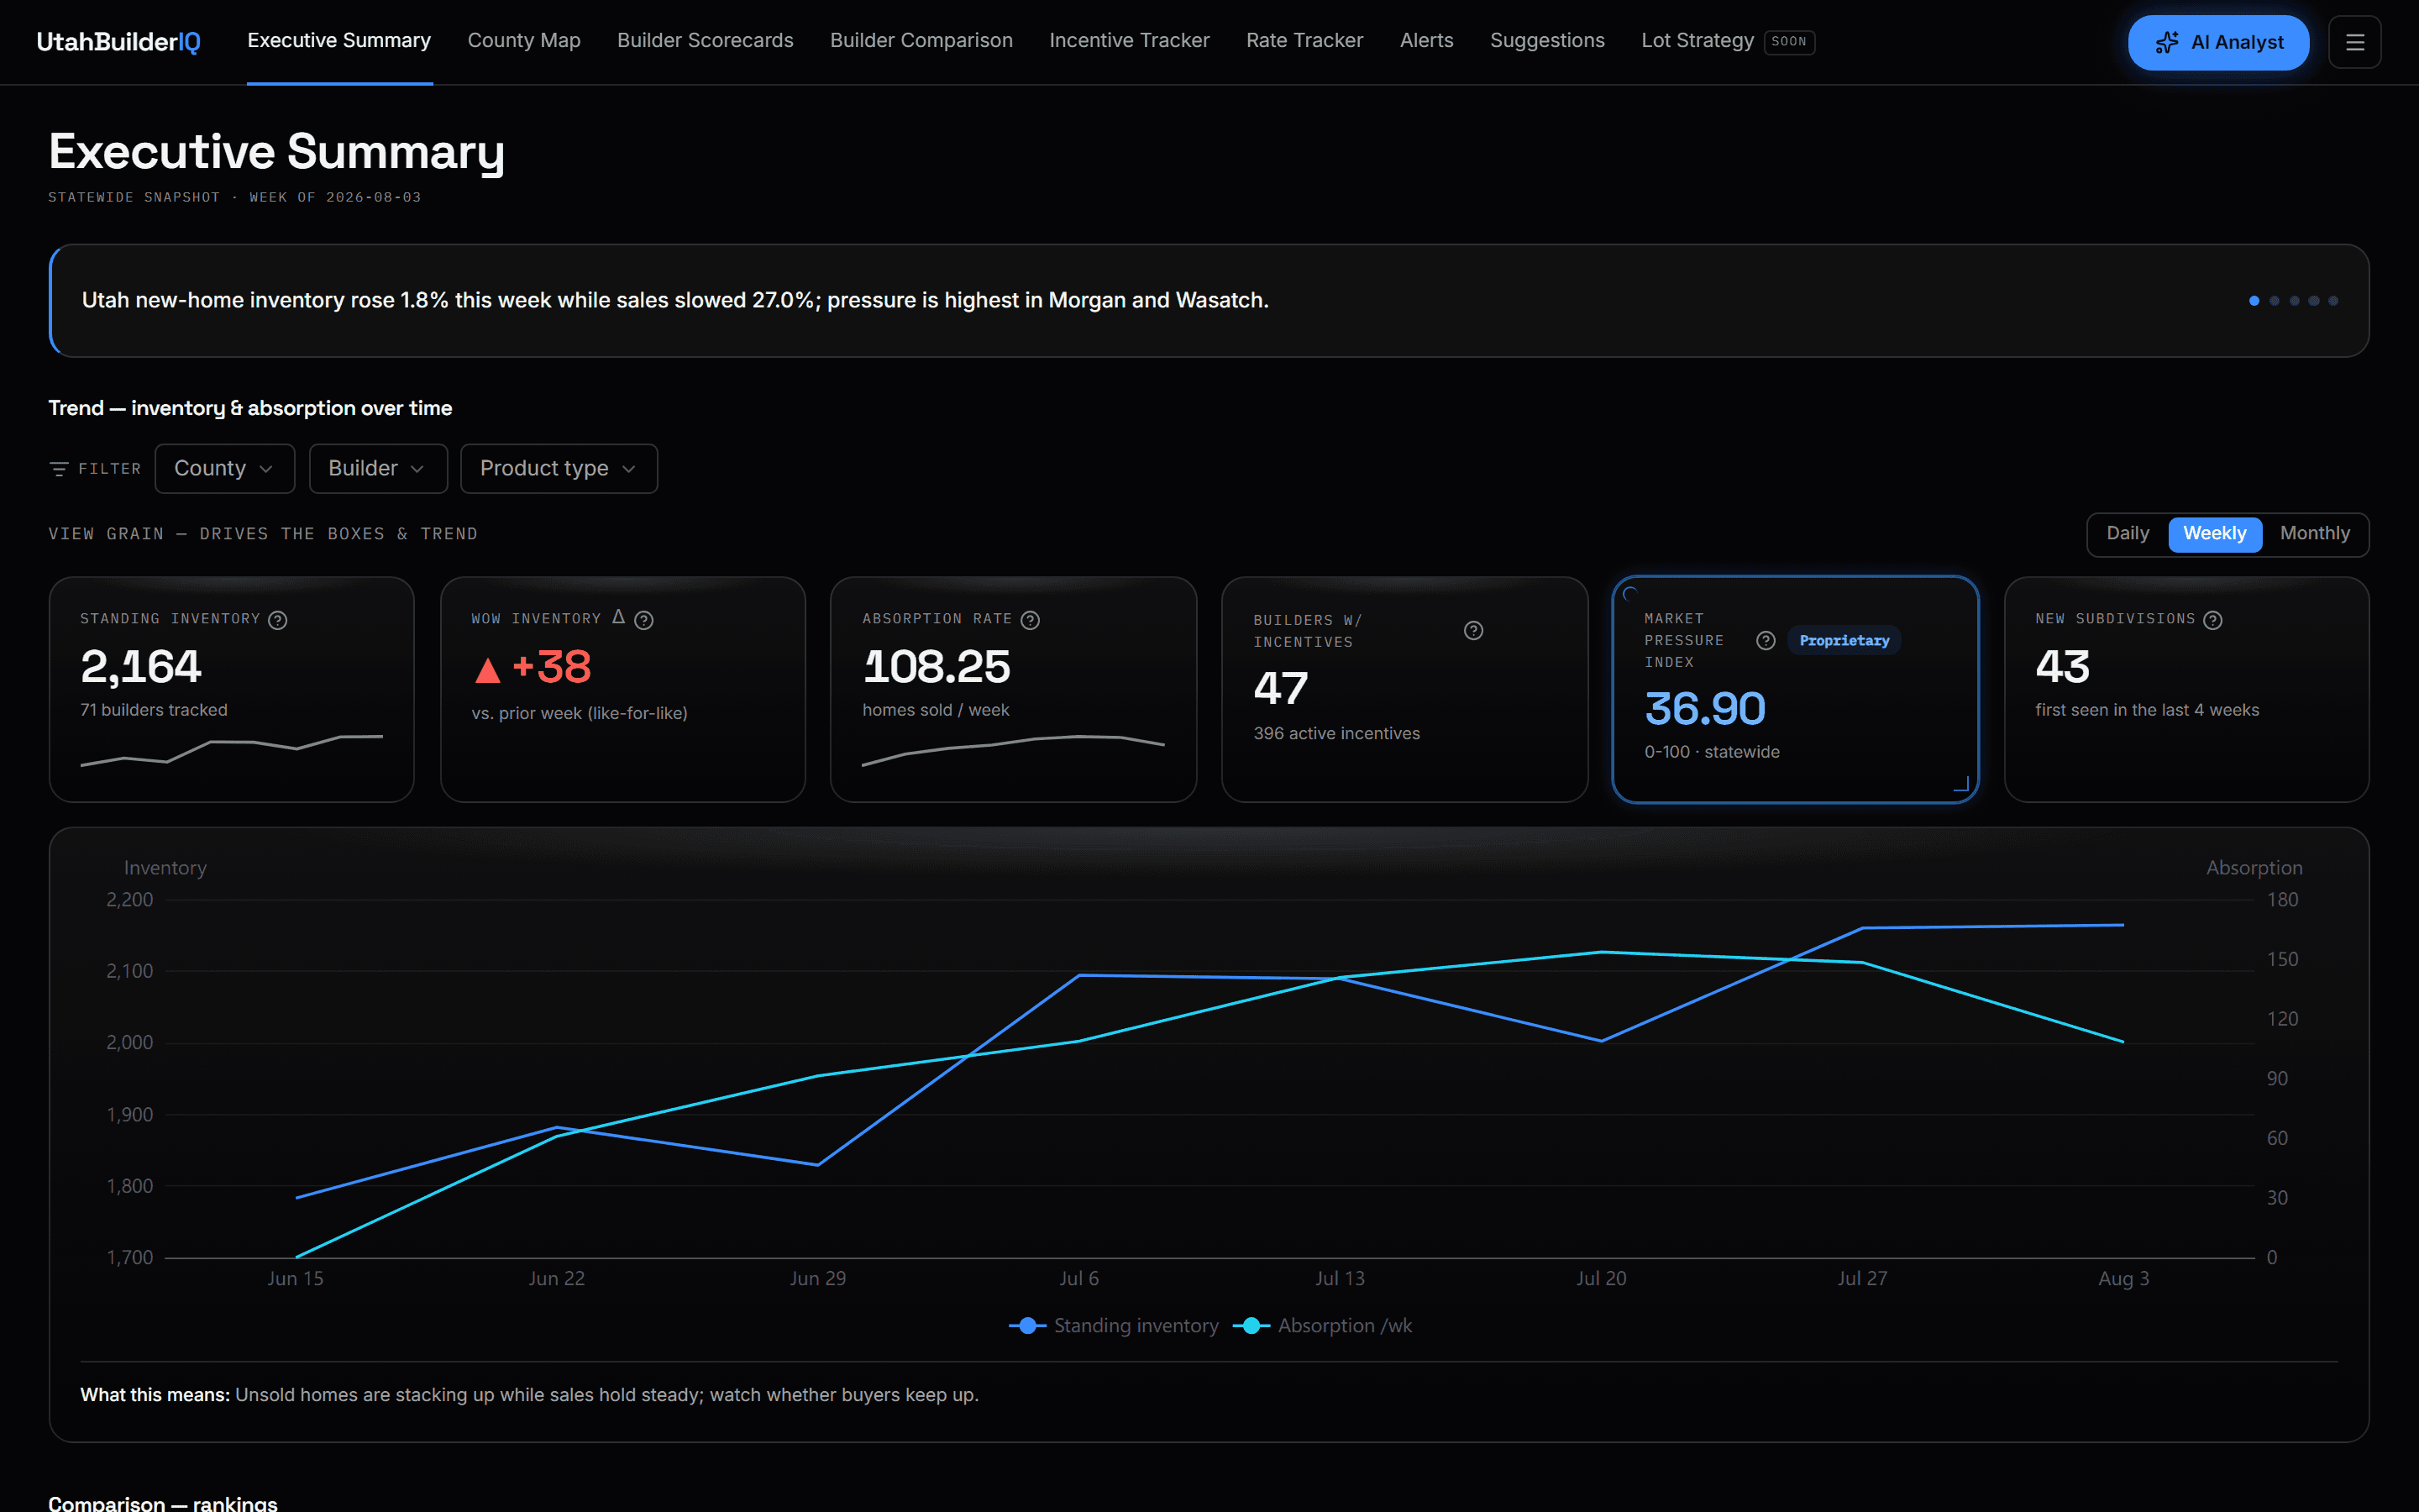Click the Aug 3 axis label
The height and width of the screenshot is (1512, 2419).
point(2123,1279)
